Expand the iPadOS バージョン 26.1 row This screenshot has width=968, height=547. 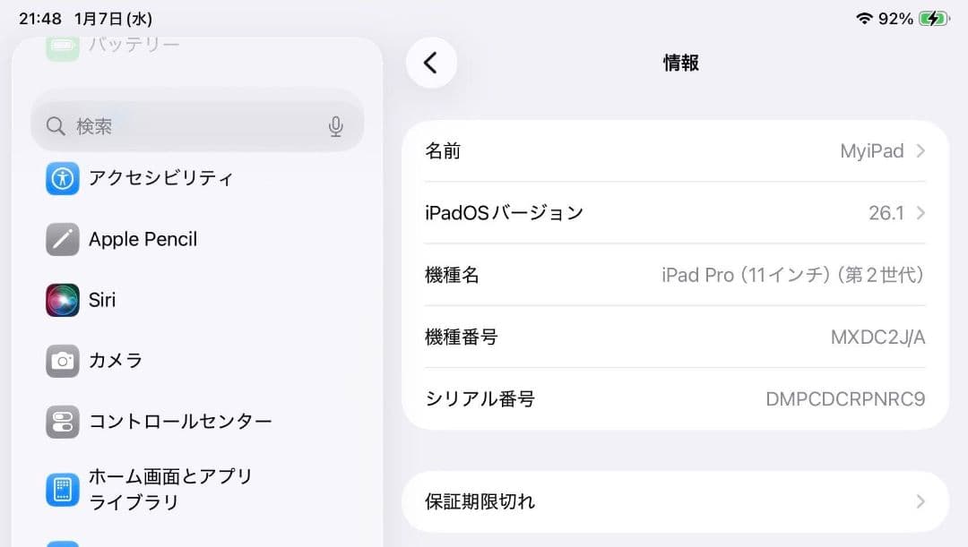(x=920, y=213)
